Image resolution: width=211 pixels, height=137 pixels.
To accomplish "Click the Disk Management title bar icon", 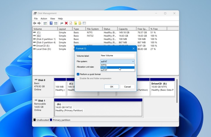I will click(35, 13).
